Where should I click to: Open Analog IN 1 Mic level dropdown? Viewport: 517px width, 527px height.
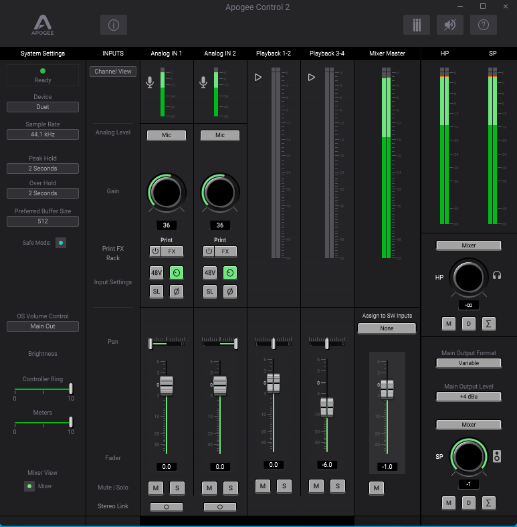(167, 135)
